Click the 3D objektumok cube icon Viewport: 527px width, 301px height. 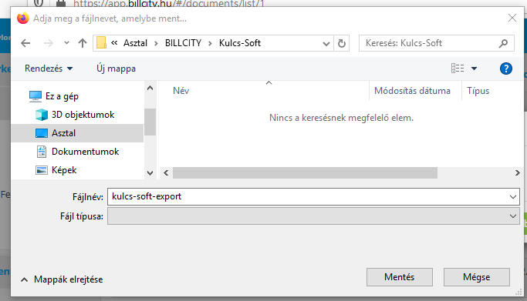click(x=42, y=115)
